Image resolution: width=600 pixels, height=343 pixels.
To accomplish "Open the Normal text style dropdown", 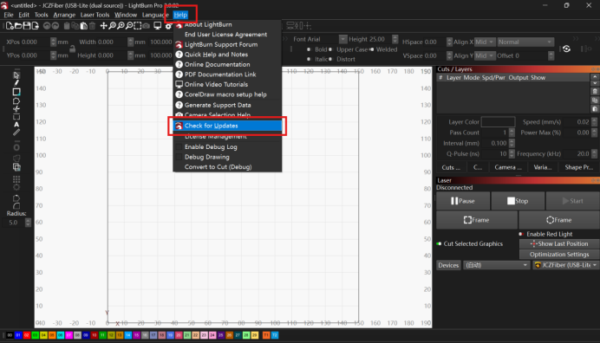I will [525, 42].
